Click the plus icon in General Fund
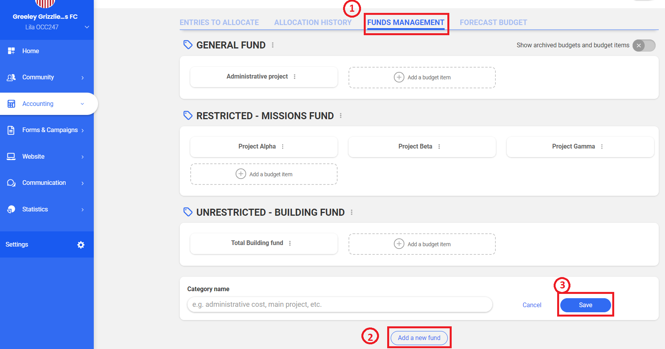The image size is (665, 349). [x=399, y=77]
